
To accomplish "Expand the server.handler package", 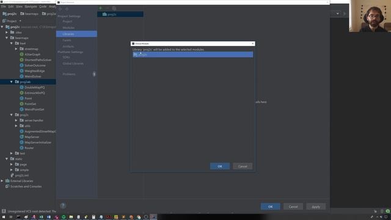I will [16, 120].
